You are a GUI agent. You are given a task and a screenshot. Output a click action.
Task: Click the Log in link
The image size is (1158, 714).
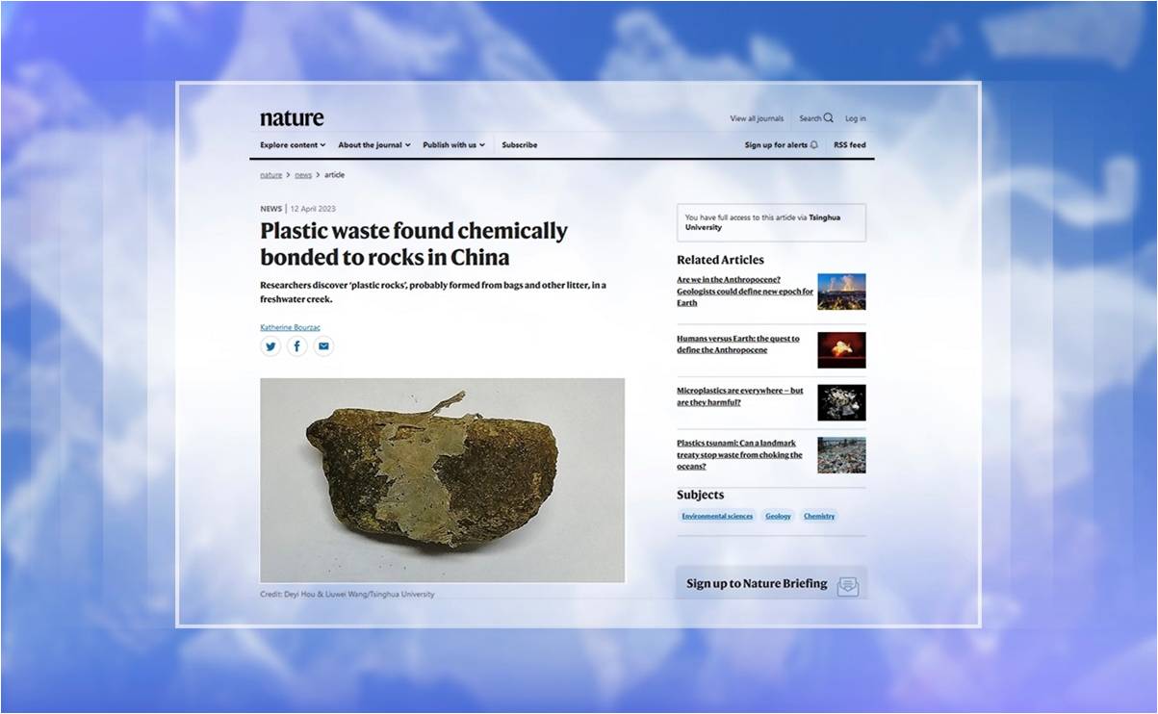pyautogui.click(x=856, y=118)
